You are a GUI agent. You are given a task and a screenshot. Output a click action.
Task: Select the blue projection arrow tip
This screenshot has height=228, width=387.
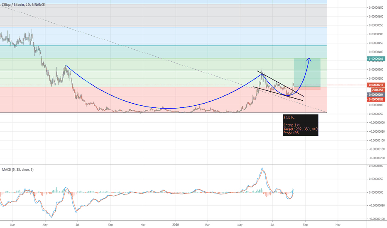point(309,59)
